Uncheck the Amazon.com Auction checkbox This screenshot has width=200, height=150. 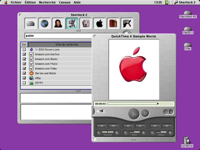pyautogui.click(x=24, y=54)
